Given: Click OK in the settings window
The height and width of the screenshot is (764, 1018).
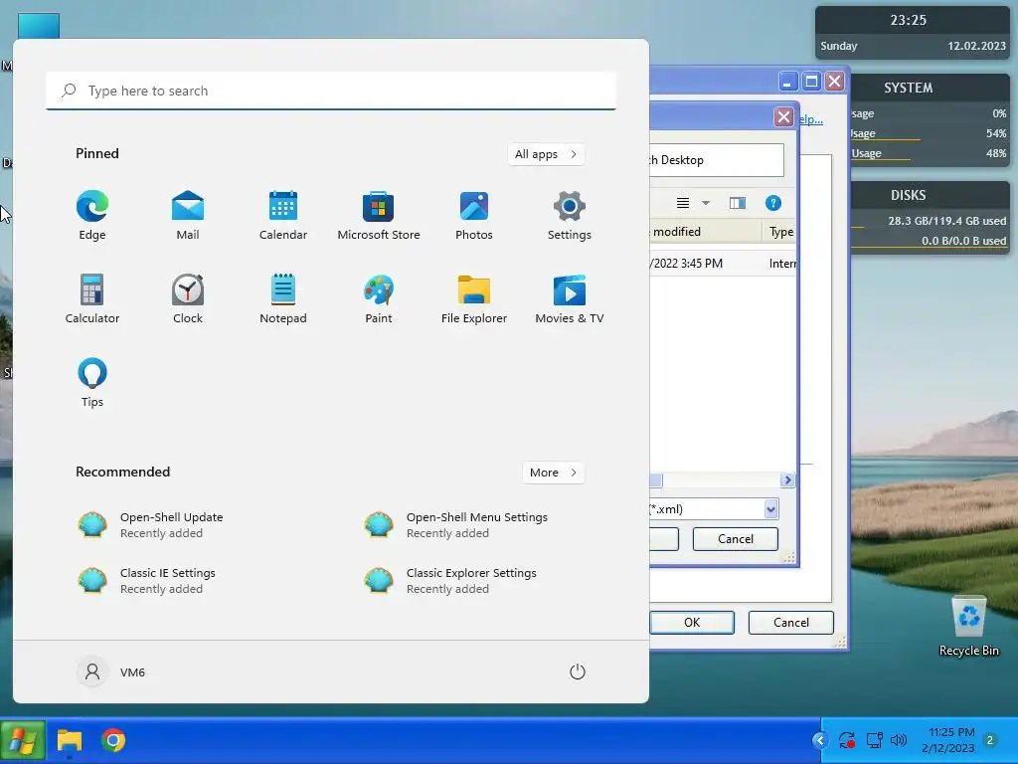Looking at the screenshot, I should point(692,623).
